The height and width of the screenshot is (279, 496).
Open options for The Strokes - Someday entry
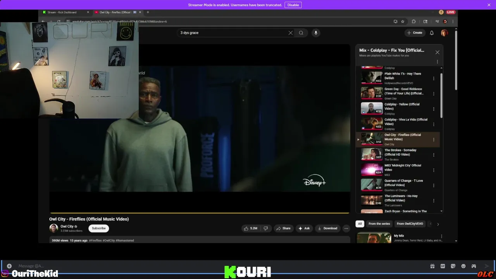pos(434,155)
